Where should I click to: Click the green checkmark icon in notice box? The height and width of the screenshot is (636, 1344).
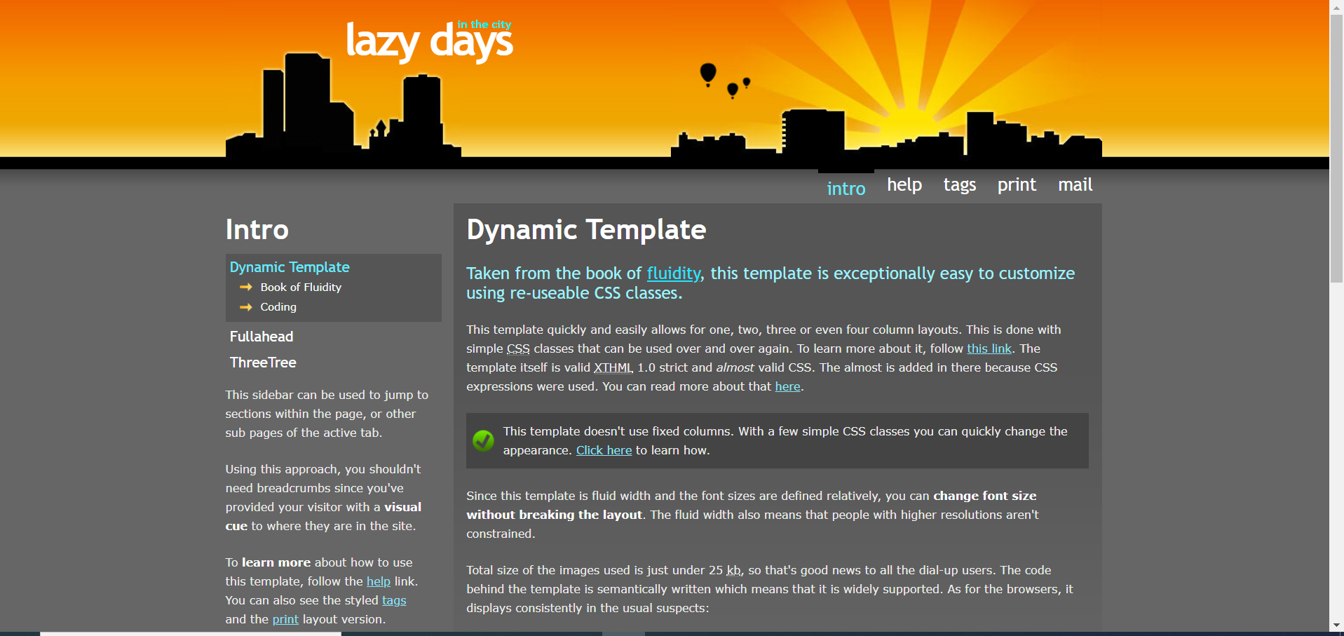[483, 440]
